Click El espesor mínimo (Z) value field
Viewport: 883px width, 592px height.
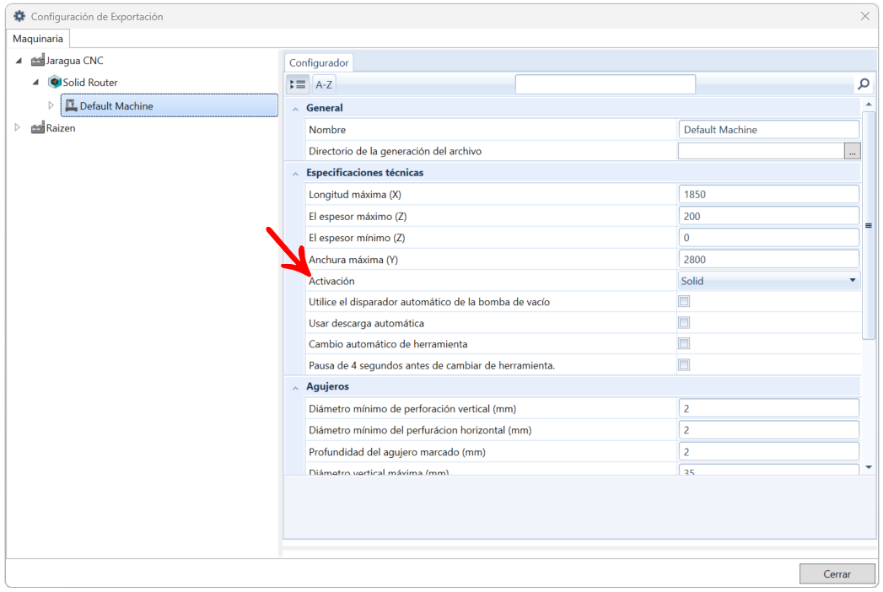pyautogui.click(x=768, y=238)
